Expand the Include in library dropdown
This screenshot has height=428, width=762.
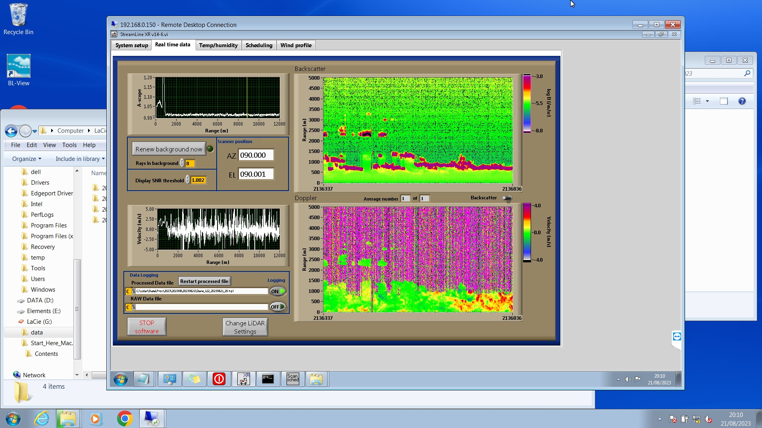80,159
